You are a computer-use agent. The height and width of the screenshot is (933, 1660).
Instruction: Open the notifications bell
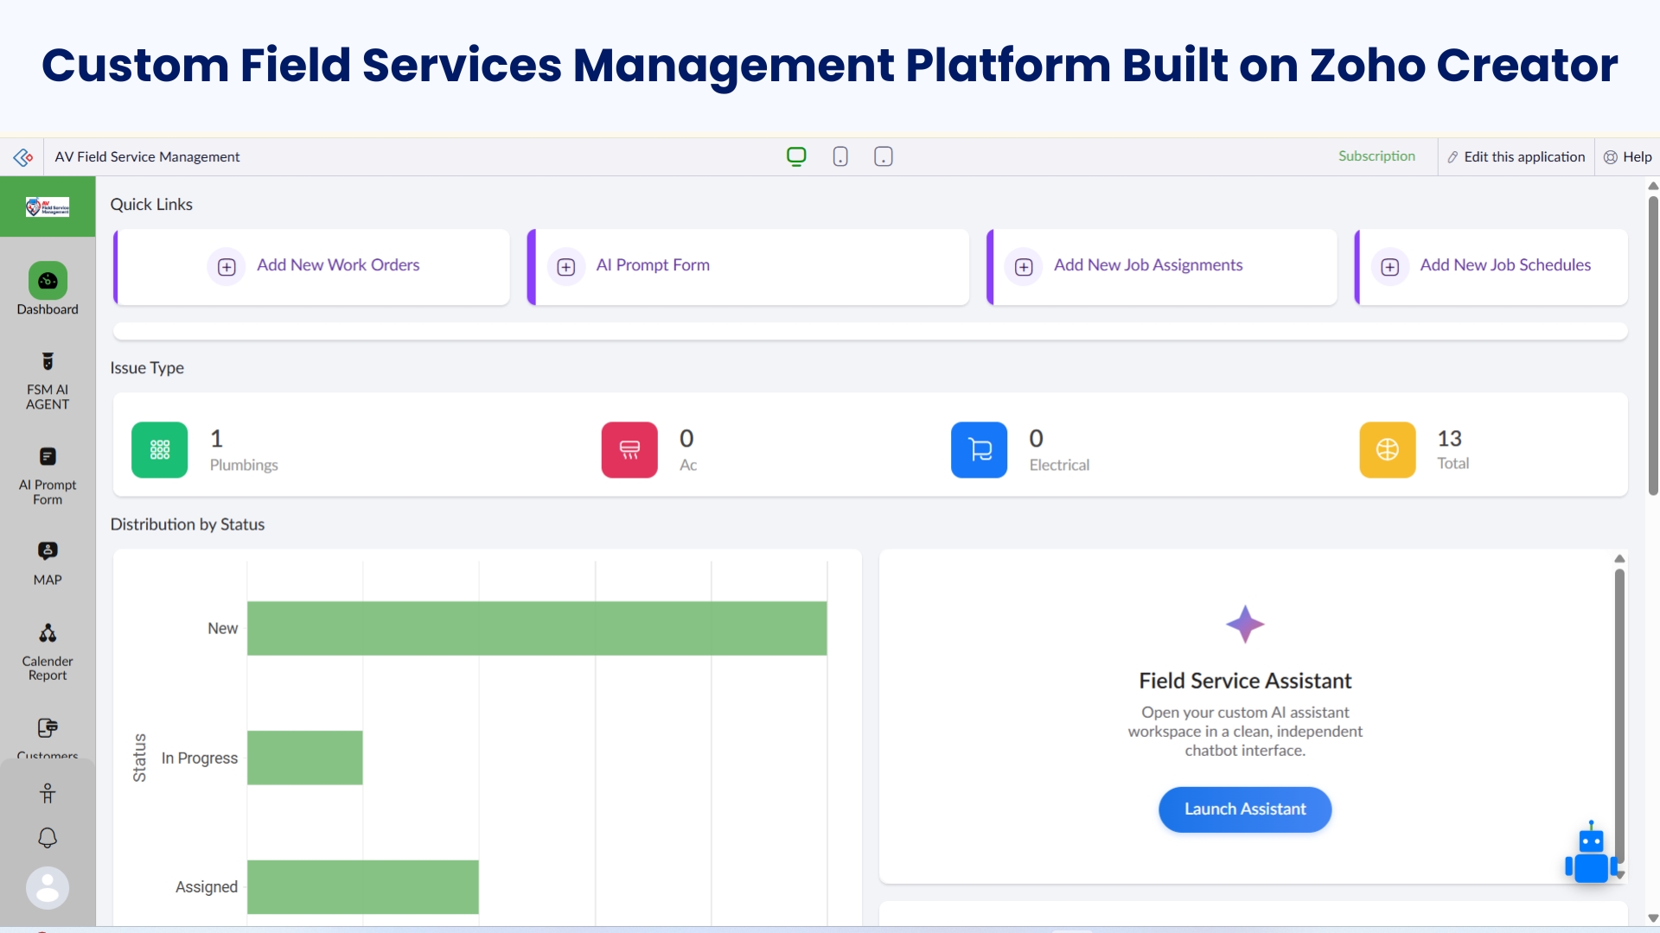tap(48, 838)
